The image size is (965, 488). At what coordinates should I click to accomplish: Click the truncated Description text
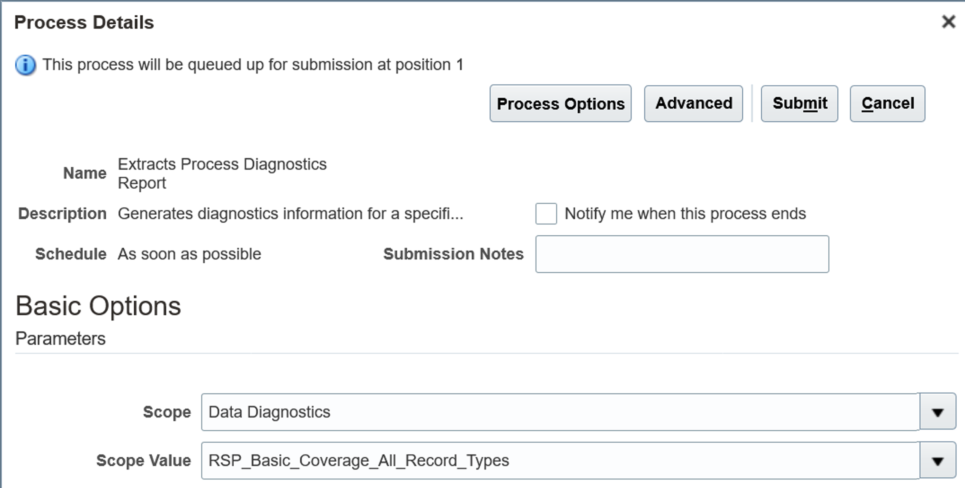(x=290, y=213)
